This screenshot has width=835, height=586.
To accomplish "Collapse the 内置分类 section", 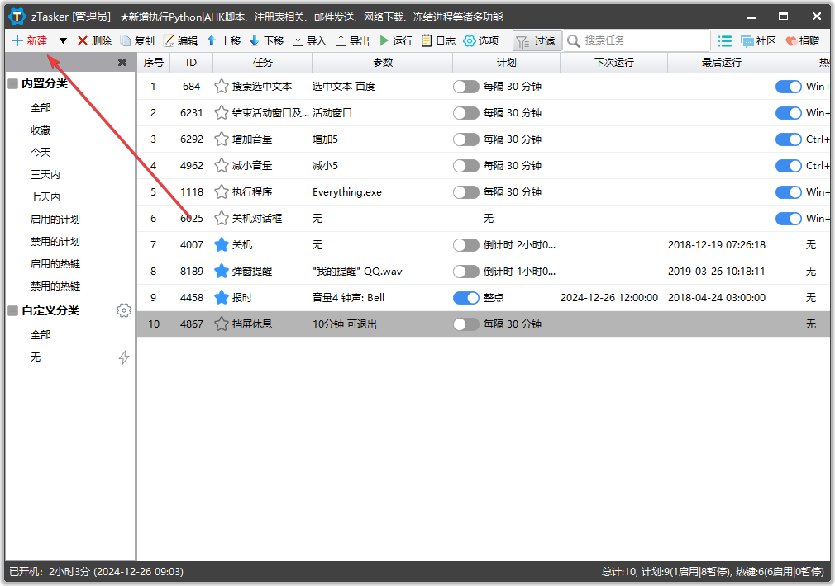I will coord(12,84).
